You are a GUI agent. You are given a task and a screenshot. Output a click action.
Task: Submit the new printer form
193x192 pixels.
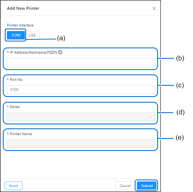[x=147, y=186]
